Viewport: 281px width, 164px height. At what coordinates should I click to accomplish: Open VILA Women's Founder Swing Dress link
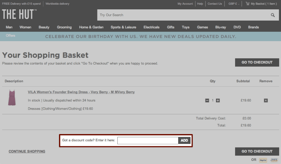(81, 92)
